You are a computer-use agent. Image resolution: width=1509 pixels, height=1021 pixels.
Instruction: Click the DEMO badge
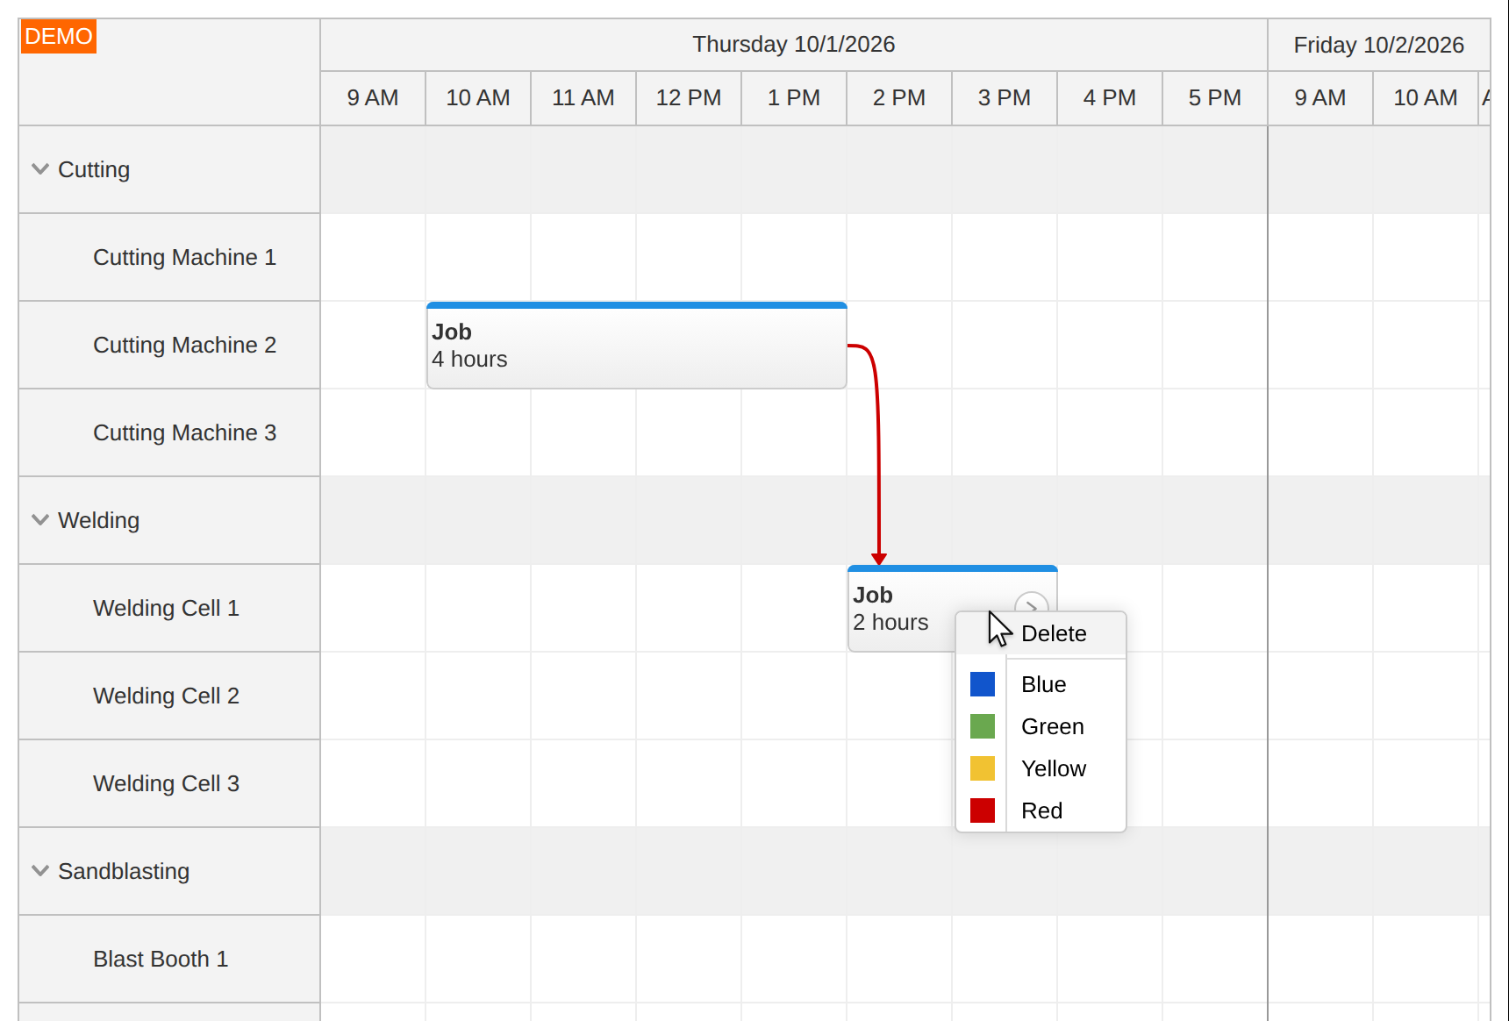(58, 37)
